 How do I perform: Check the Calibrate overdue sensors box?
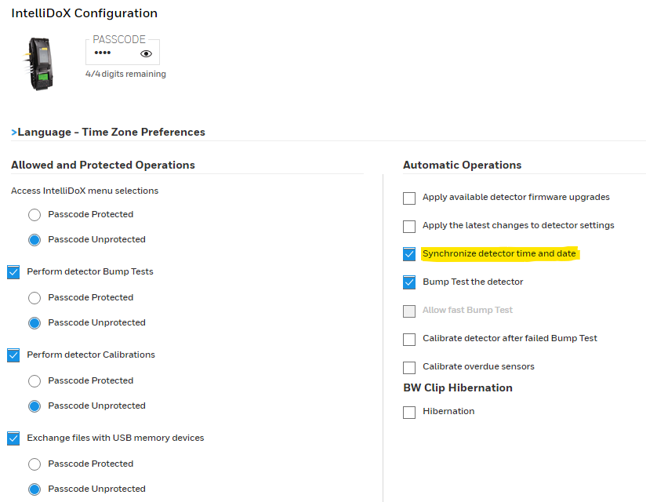[x=409, y=368]
